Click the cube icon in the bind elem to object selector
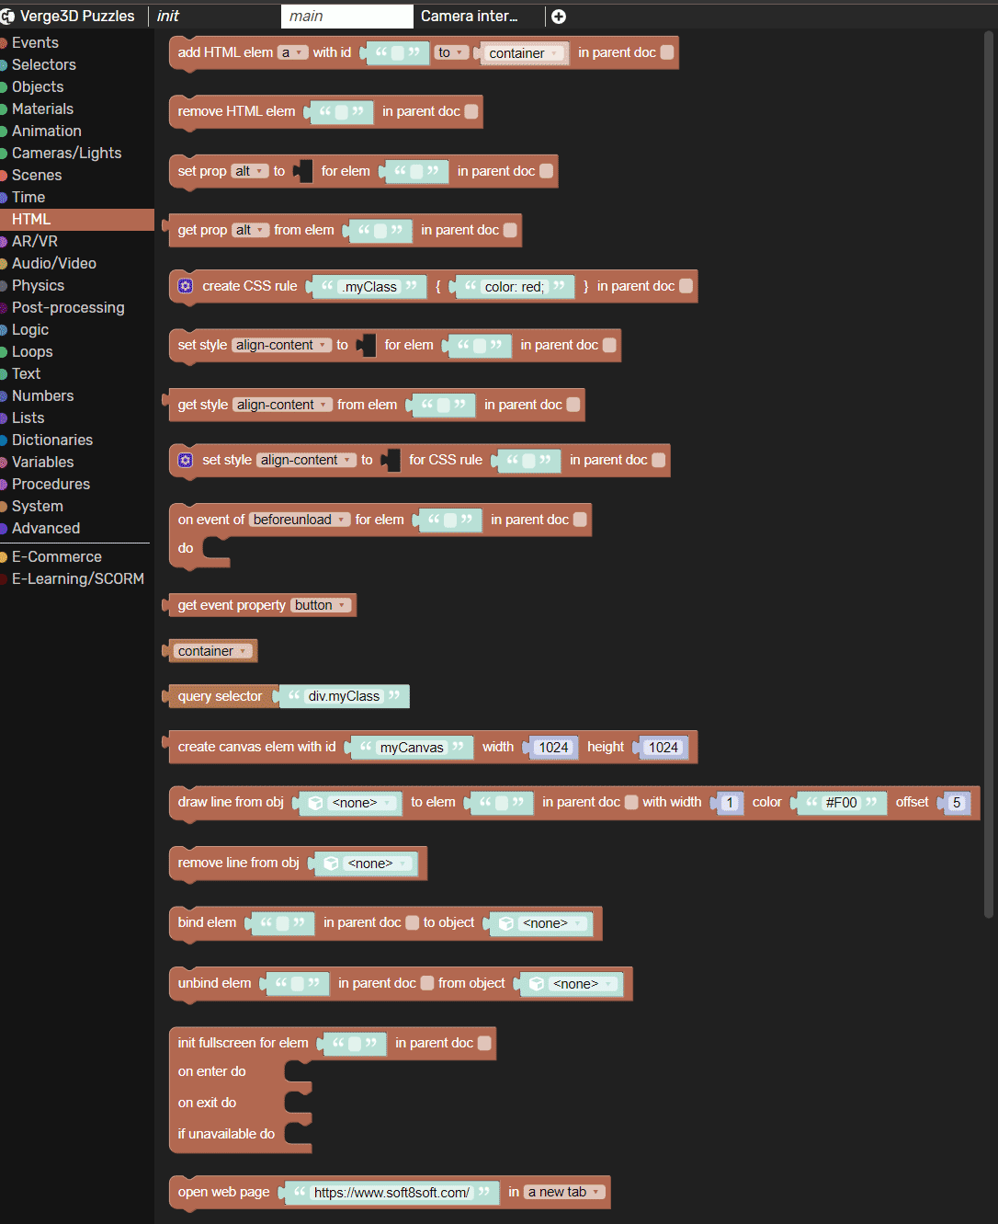The height and width of the screenshot is (1224, 998). pyautogui.click(x=506, y=923)
